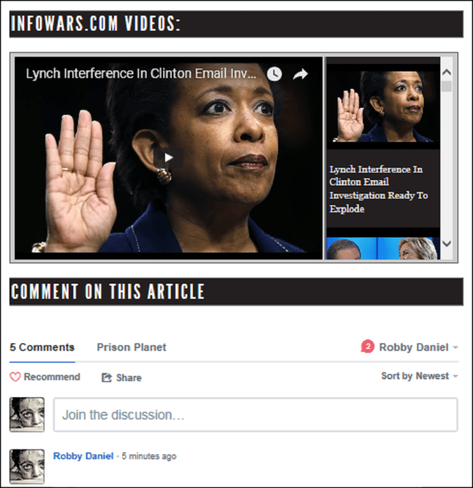Click the playlist scrollbar up arrow

(446, 73)
